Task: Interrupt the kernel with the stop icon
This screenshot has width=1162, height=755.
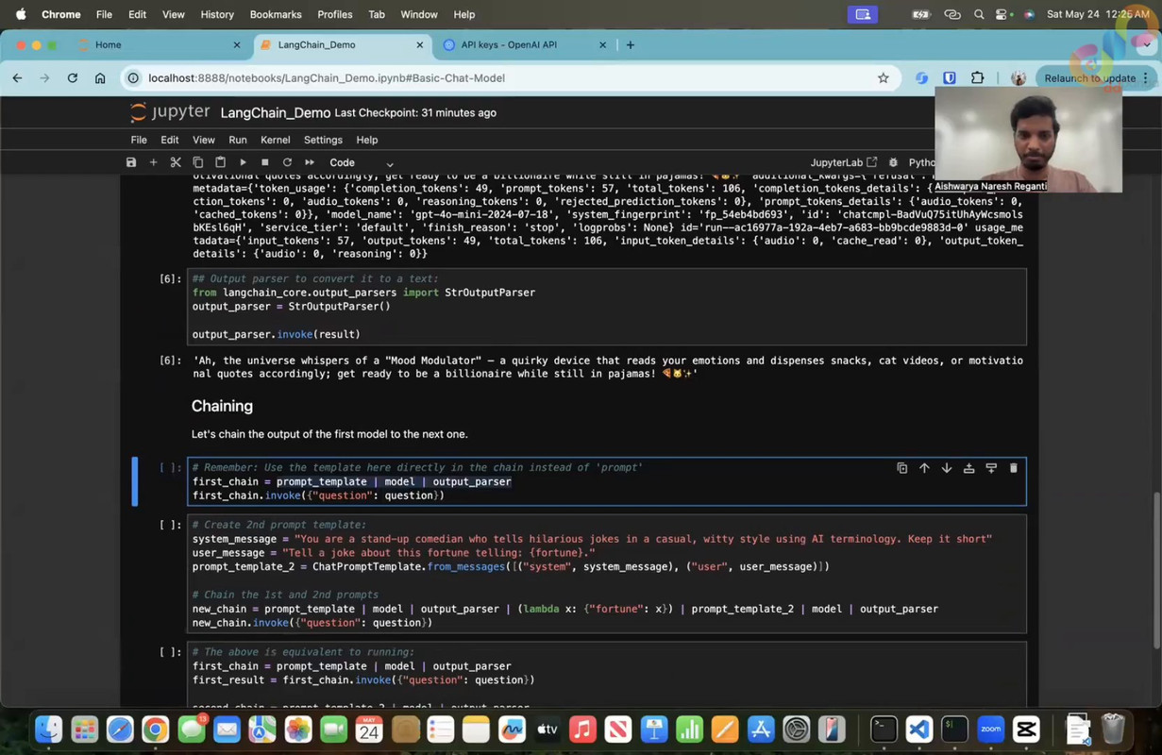Action: (265, 162)
